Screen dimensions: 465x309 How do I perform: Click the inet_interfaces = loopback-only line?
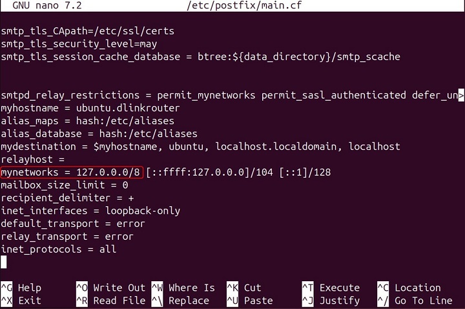click(x=90, y=211)
